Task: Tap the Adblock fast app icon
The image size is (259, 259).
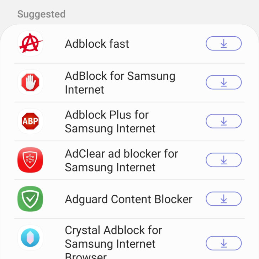Action: pos(30,44)
